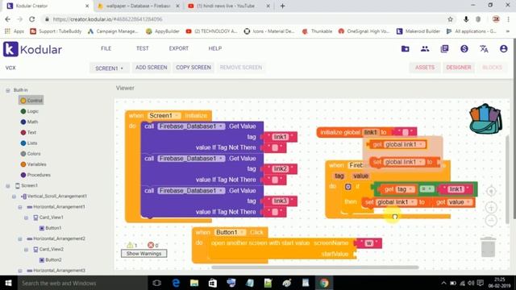Click the workspace horizontal scrollbar

(315, 267)
